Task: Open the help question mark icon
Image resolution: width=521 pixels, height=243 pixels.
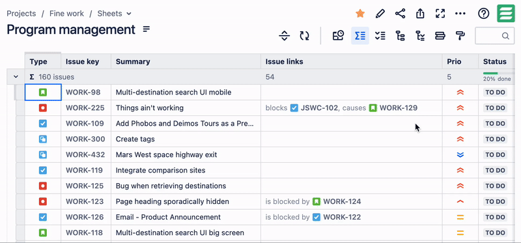Action: click(483, 14)
